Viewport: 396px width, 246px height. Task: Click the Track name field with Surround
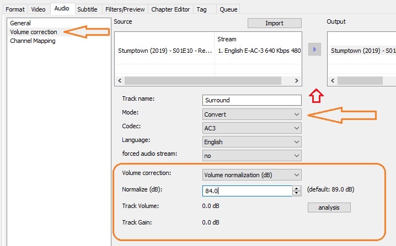(x=252, y=100)
